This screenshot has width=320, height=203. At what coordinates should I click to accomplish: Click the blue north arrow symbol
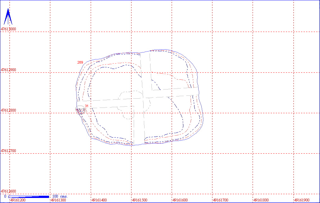(x=8, y=16)
